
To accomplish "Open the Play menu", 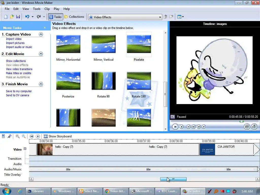I will point(57,9).
